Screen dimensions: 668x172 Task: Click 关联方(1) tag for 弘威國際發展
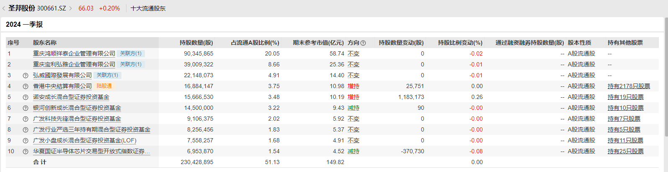click(107, 75)
